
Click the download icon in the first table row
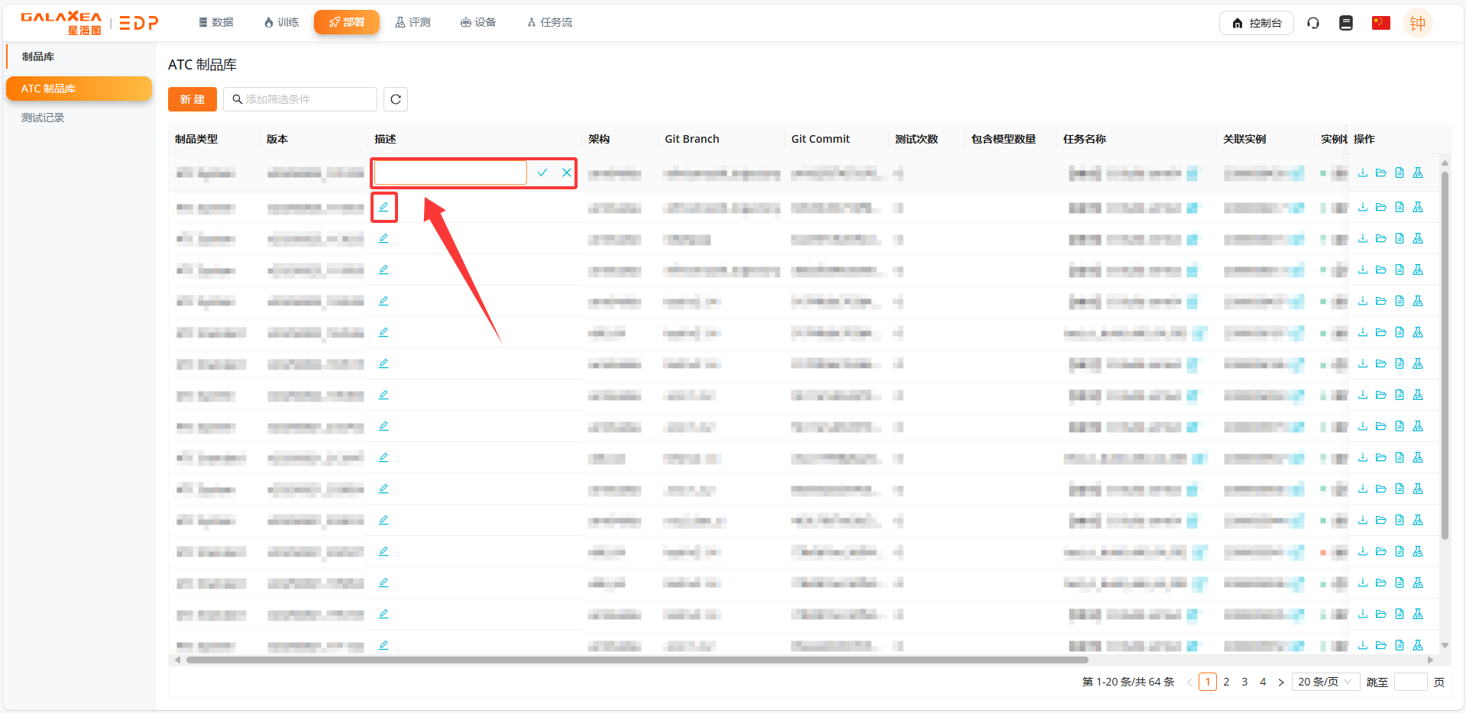(1363, 173)
